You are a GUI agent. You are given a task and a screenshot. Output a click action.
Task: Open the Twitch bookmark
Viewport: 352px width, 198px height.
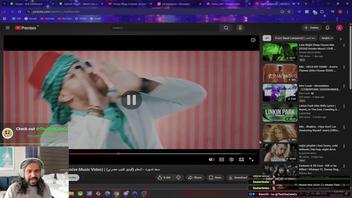(81, 18)
